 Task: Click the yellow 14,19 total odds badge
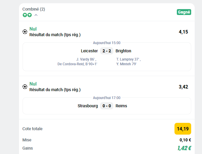pos(183,129)
